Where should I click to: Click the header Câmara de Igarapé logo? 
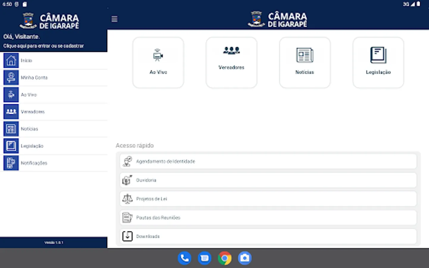pos(277,19)
